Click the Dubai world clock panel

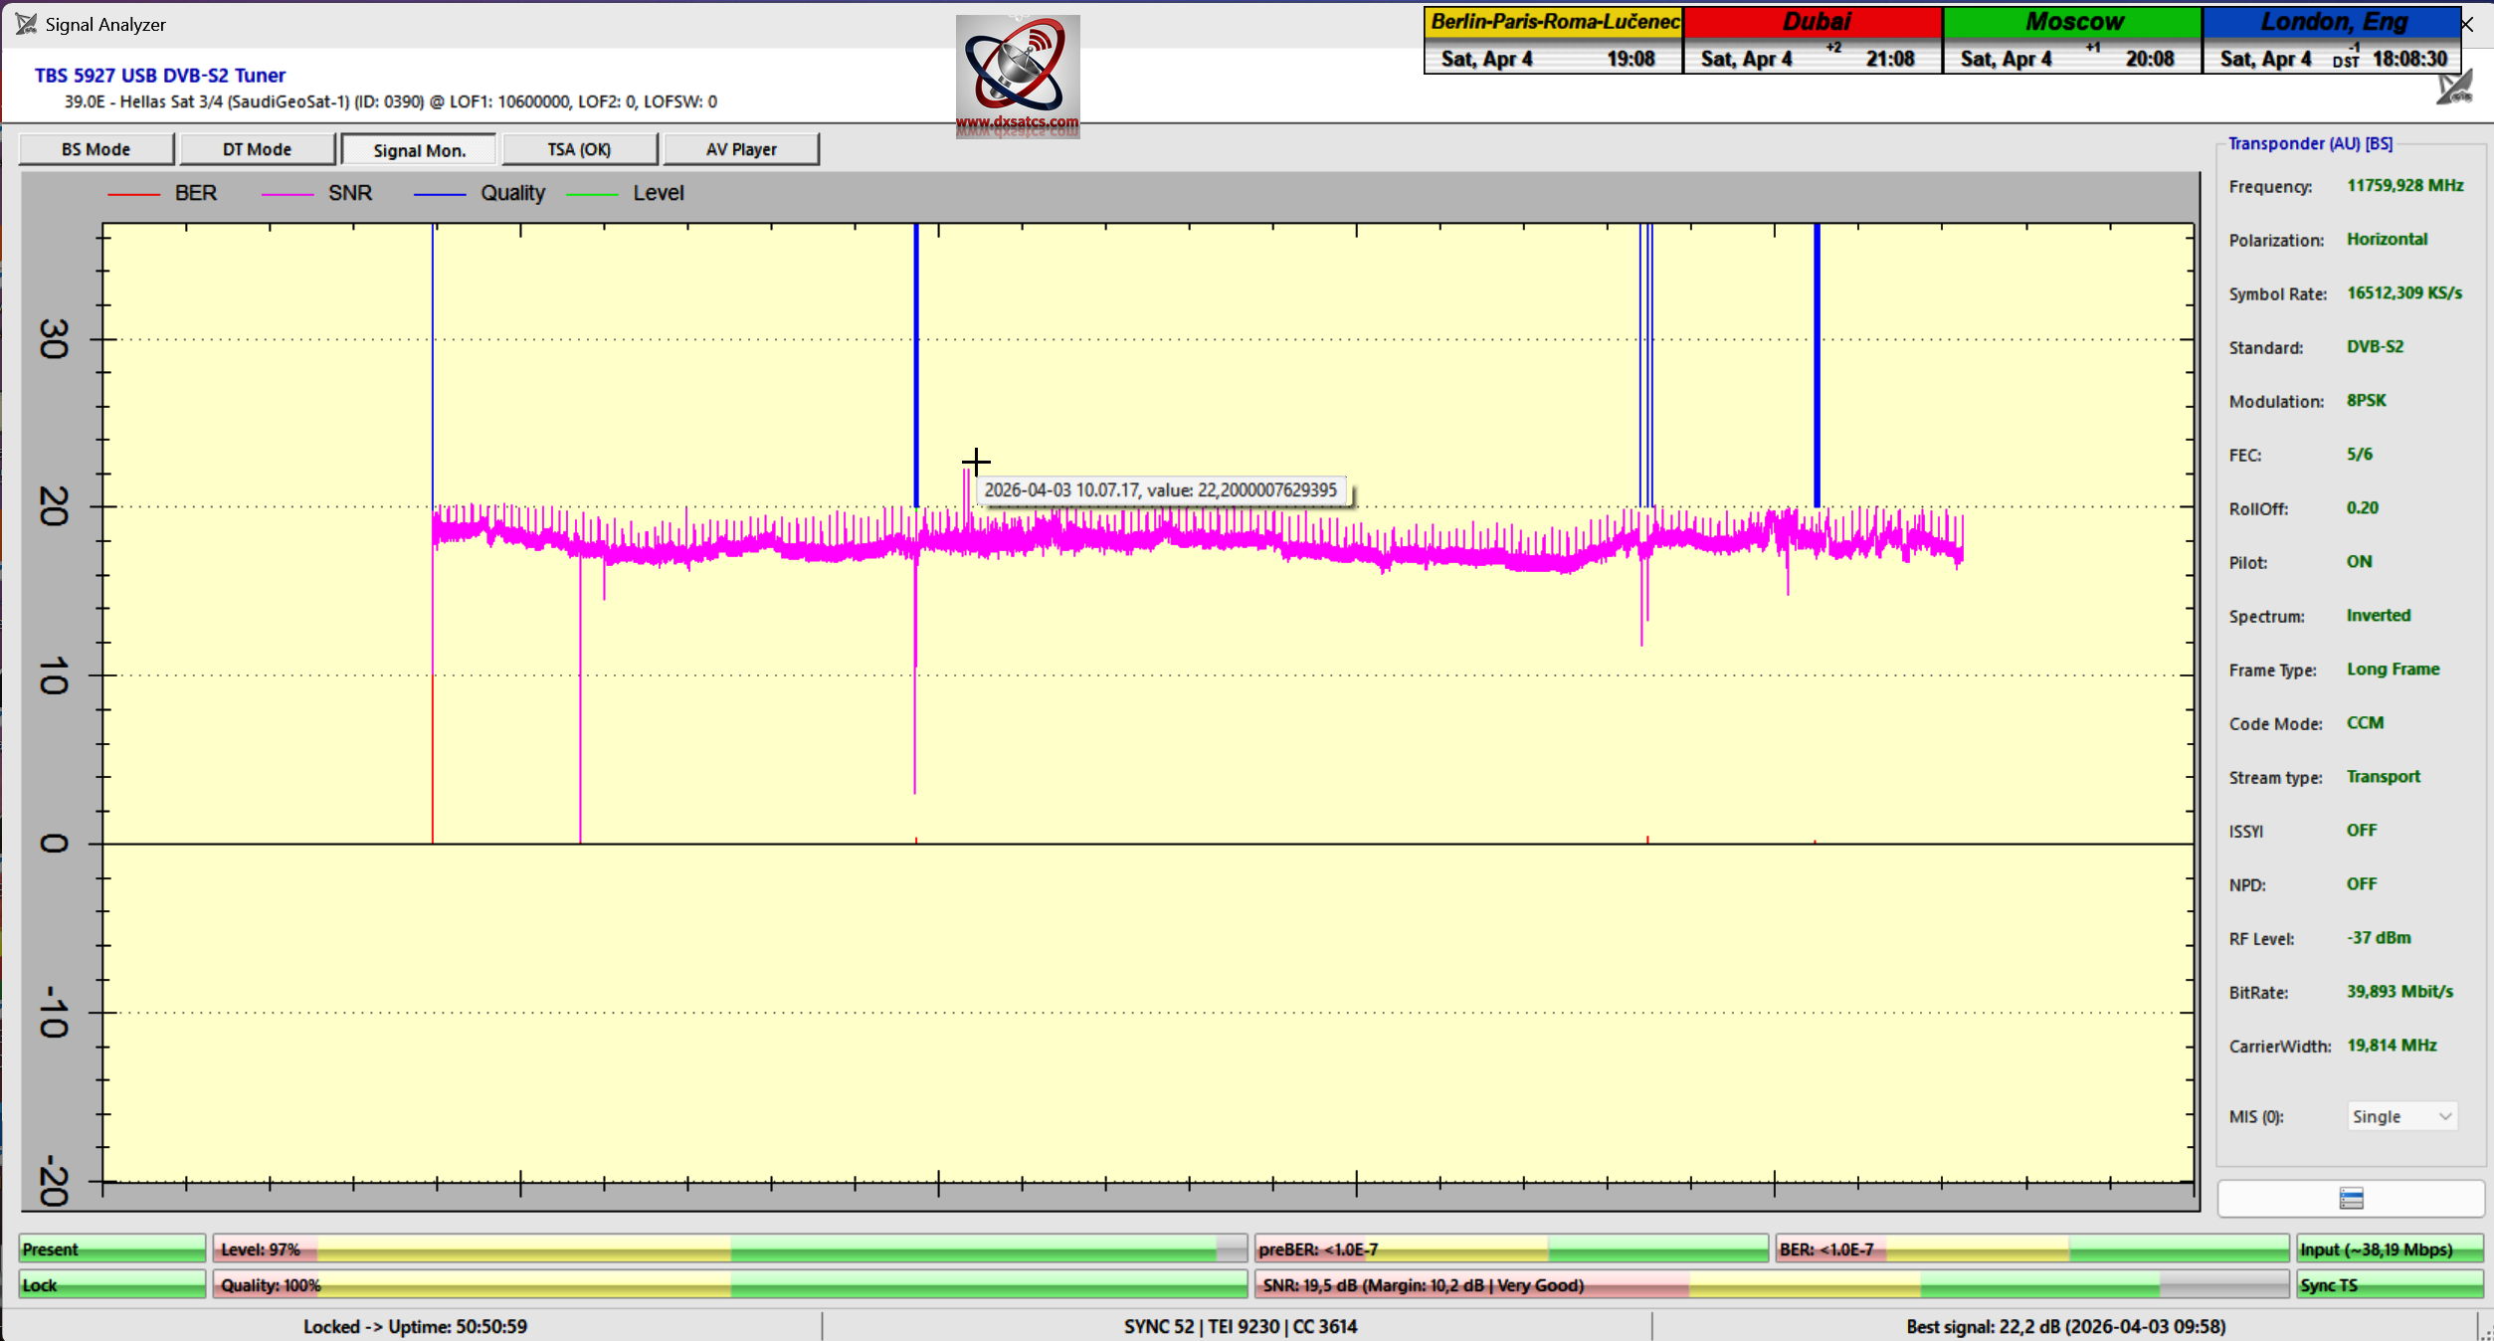click(x=1812, y=40)
